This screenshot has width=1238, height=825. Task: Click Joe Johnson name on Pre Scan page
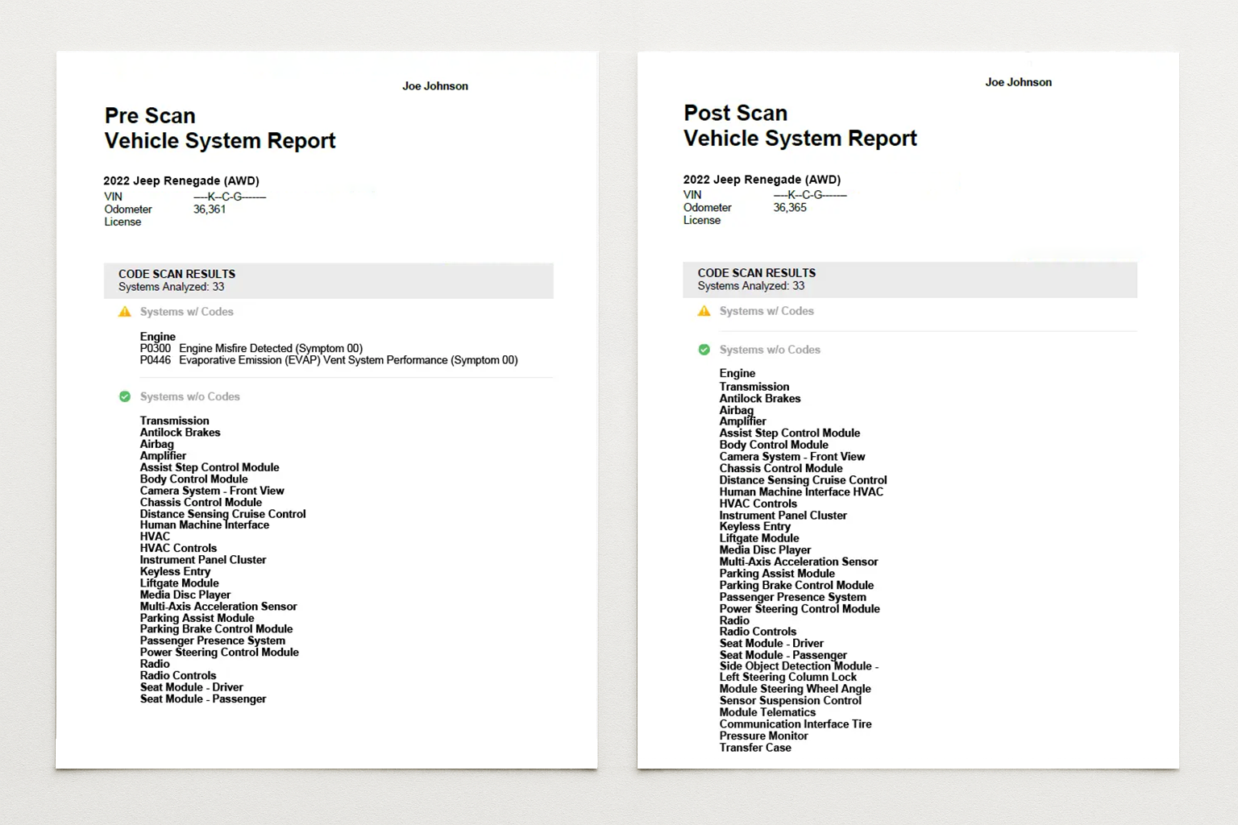[x=434, y=86]
